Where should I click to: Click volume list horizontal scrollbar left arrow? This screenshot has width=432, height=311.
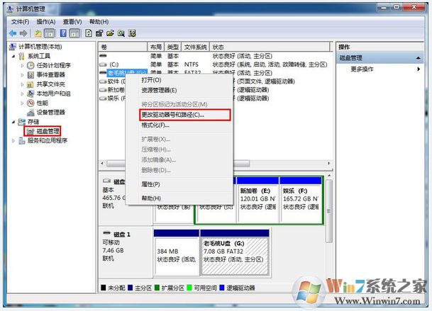[x=102, y=164]
